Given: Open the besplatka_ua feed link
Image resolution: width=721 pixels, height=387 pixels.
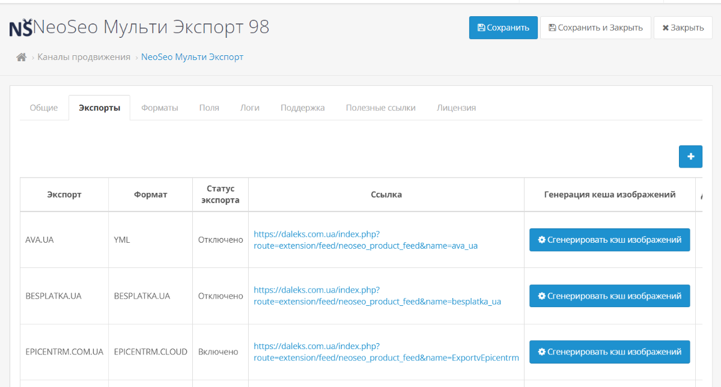Looking at the screenshot, I should (x=377, y=296).
